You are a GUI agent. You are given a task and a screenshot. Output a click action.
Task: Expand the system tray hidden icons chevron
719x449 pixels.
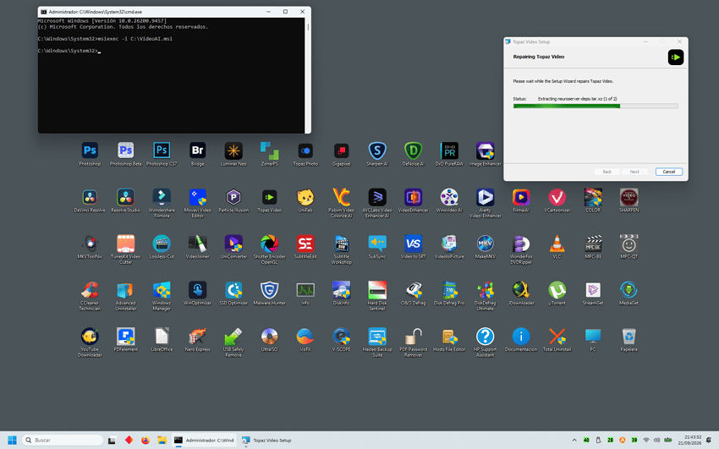click(574, 441)
